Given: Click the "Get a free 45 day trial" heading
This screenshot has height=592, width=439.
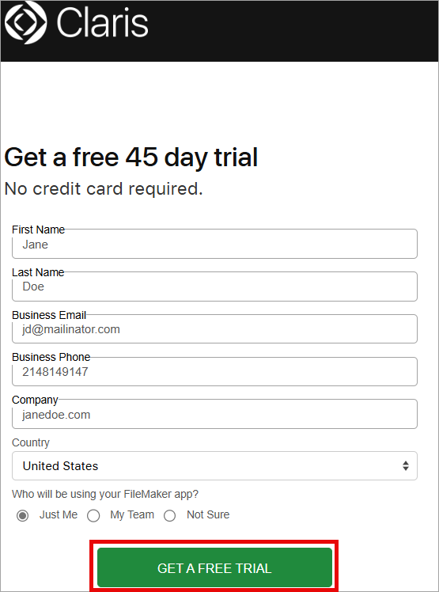Looking at the screenshot, I should coord(131,157).
